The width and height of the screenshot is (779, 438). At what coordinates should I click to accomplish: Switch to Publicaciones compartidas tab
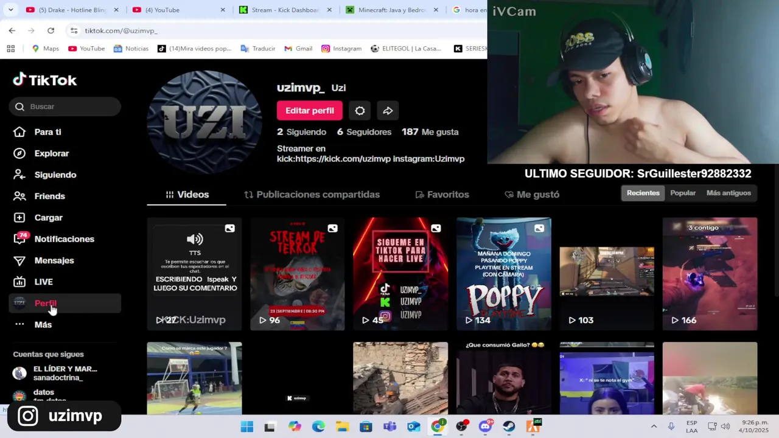pyautogui.click(x=312, y=195)
